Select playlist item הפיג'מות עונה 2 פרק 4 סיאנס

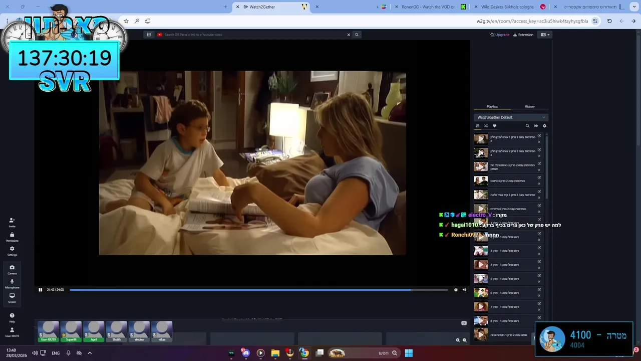[x=508, y=181]
